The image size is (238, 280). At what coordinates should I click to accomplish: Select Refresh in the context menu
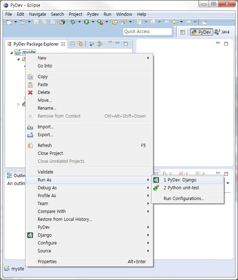(x=89, y=145)
